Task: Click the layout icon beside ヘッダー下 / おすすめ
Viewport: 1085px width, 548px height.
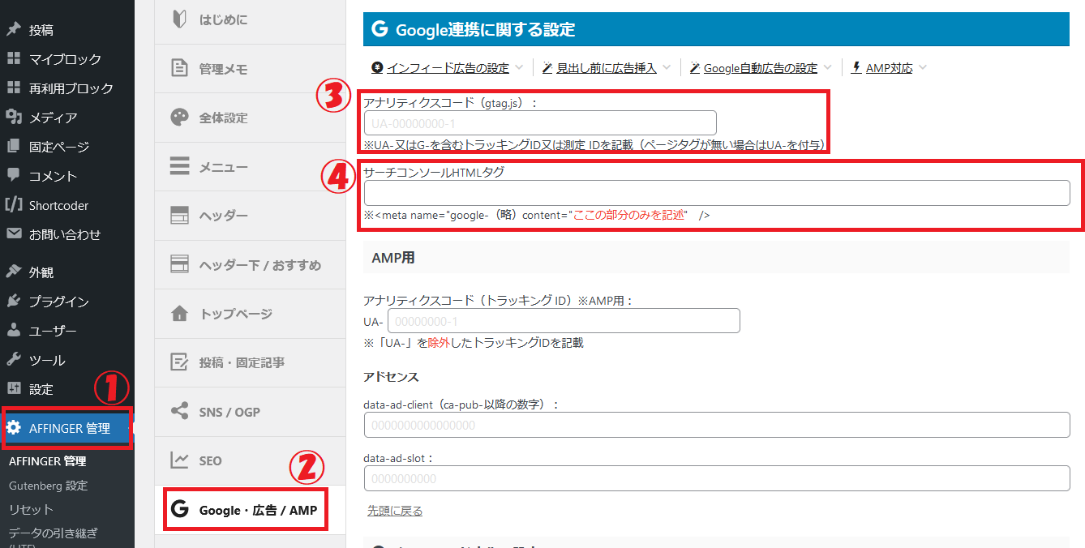Action: click(x=180, y=265)
